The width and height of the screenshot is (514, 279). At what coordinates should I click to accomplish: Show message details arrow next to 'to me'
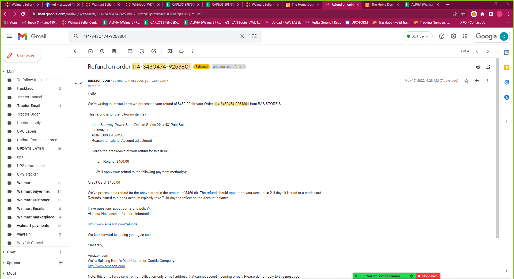coord(99,86)
